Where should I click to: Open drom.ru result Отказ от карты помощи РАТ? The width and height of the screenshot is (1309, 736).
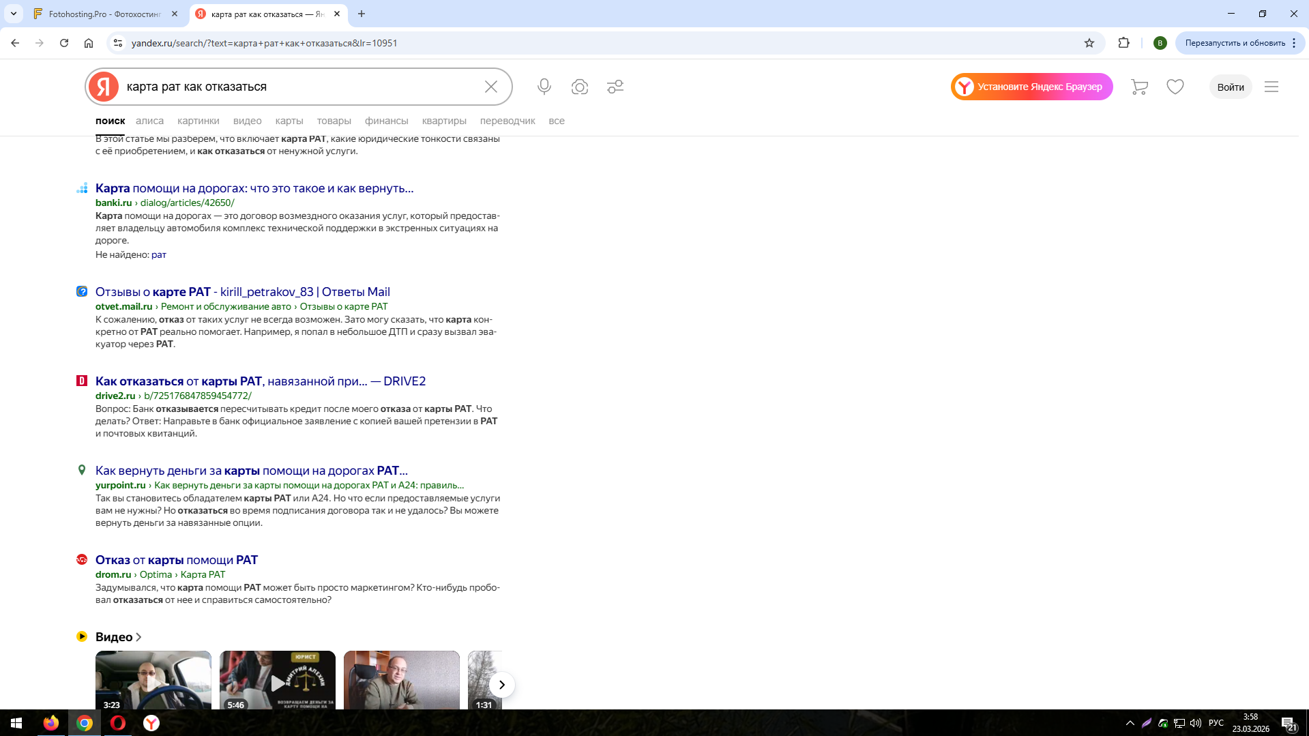click(177, 560)
